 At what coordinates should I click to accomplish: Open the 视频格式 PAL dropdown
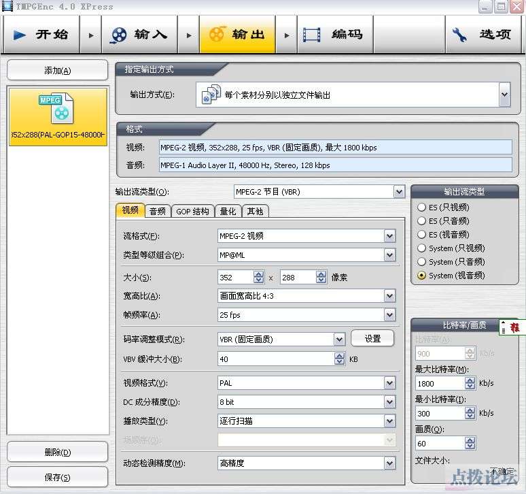(389, 383)
